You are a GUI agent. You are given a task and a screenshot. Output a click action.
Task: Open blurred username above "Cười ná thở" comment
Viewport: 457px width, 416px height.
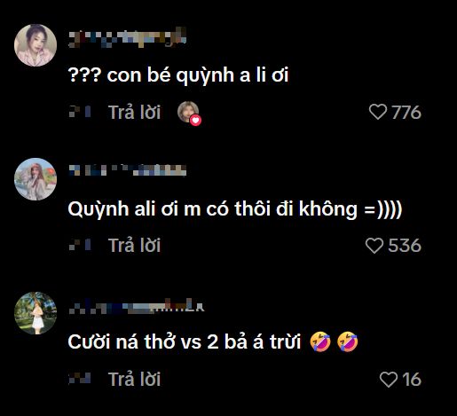[x=137, y=306]
